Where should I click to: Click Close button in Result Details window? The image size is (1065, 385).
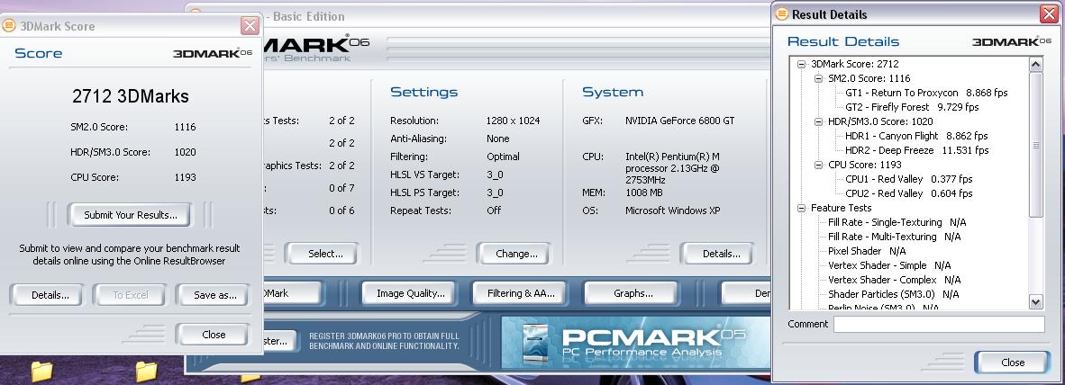(1012, 363)
